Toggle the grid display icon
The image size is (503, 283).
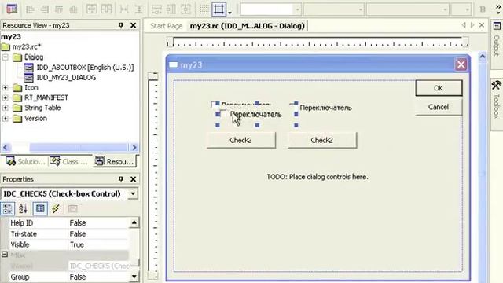click(204, 9)
